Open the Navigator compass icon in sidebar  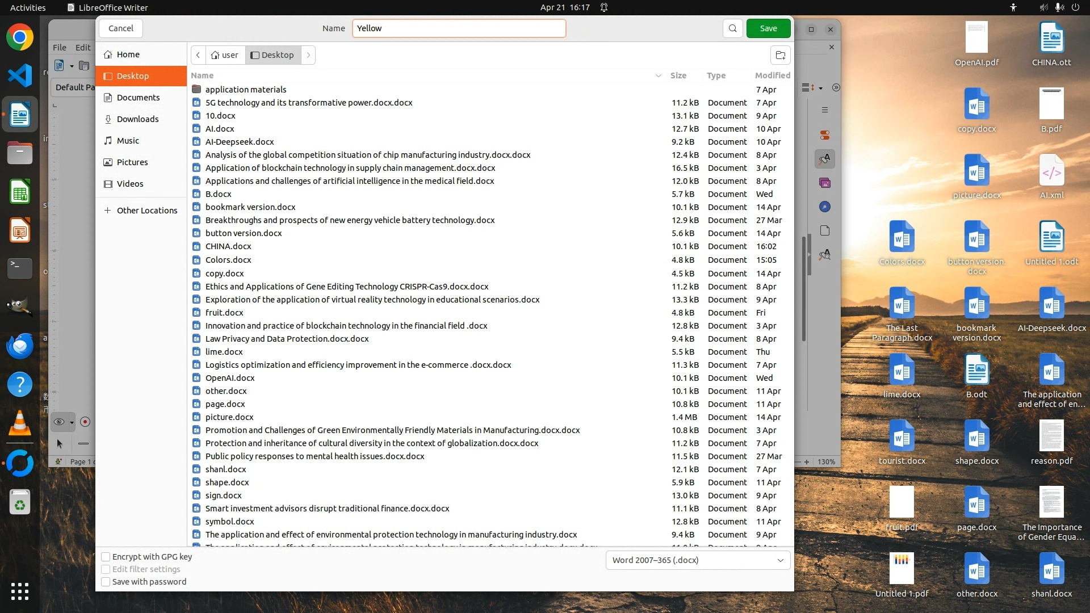[825, 207]
